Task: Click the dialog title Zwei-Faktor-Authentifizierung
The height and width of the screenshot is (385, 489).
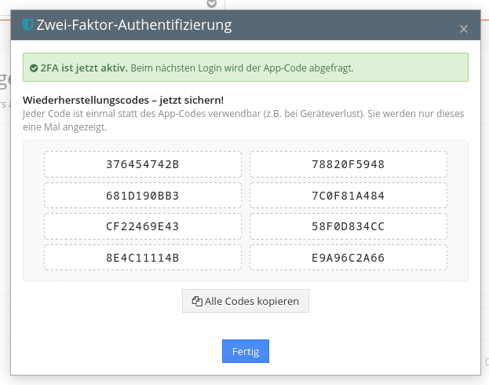Action: (134, 25)
